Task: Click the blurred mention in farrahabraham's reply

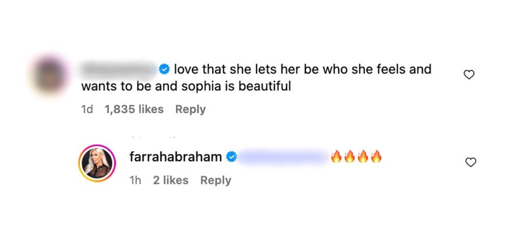Action: pyautogui.click(x=282, y=157)
